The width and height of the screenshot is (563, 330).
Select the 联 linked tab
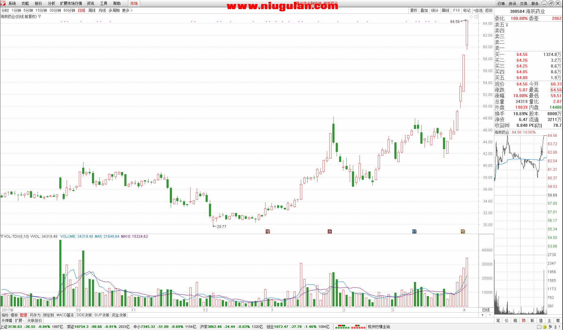(x=532, y=321)
